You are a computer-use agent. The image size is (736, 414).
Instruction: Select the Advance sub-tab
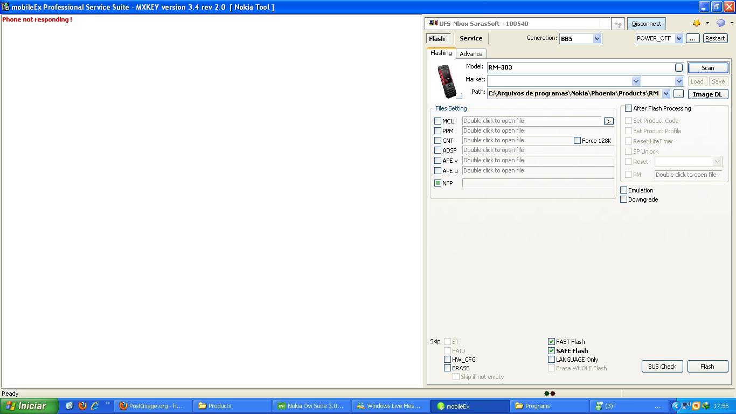(471, 54)
